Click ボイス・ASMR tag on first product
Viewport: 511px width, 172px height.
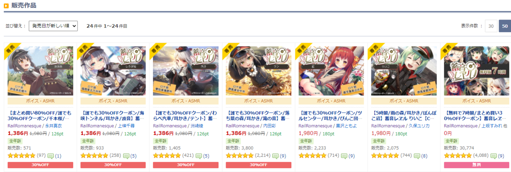pyautogui.click(x=40, y=101)
